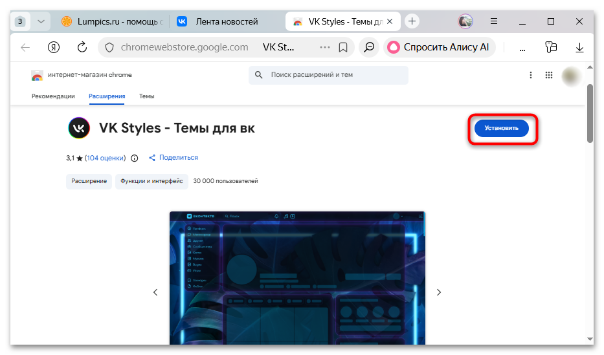
Task: Expand the tab list dropdown arrow
Action: 41,21
